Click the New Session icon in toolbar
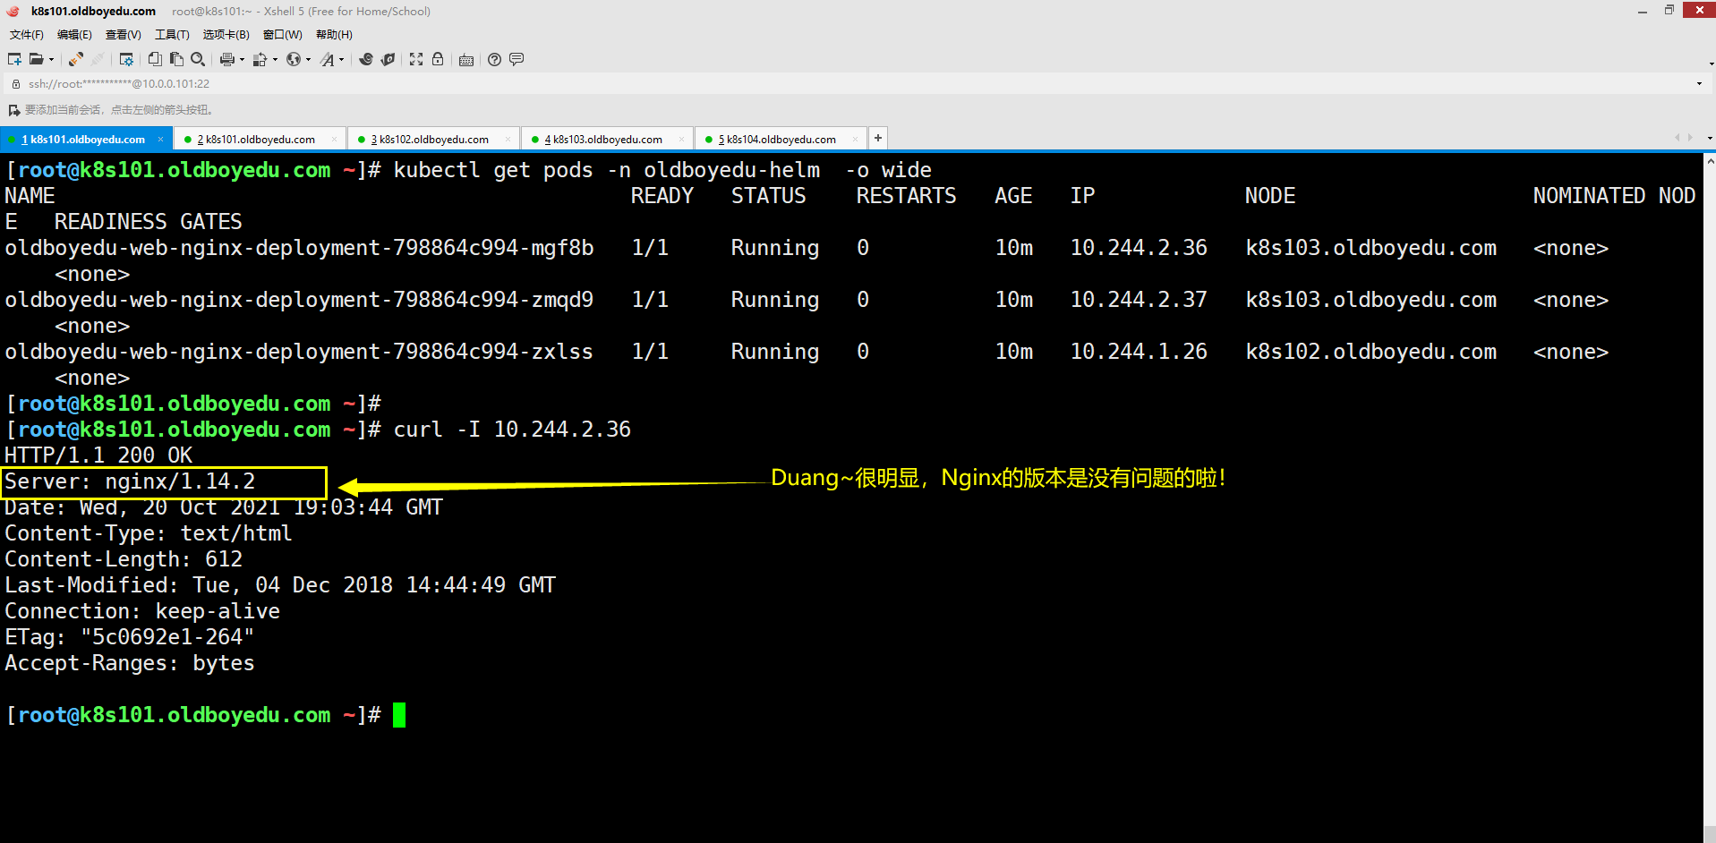Screen dimensions: 1716x843 pyautogui.click(x=14, y=59)
